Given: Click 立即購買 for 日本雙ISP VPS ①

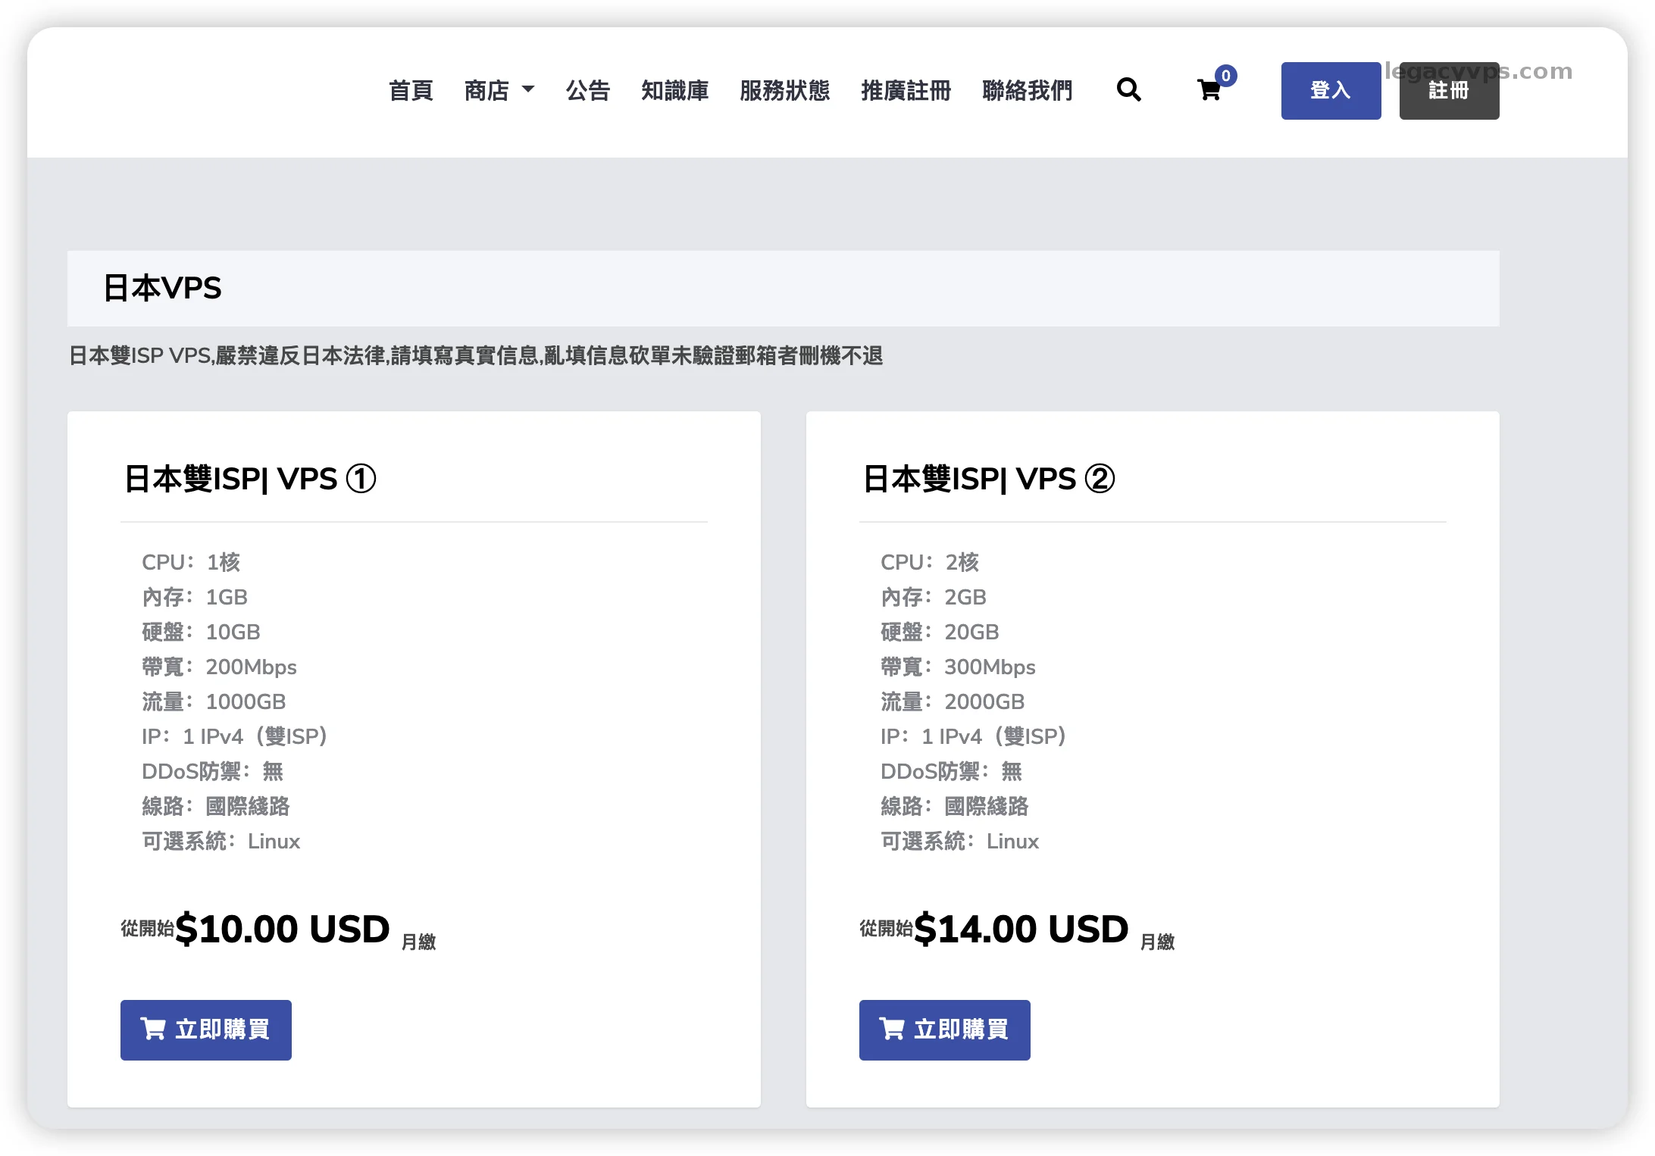Looking at the screenshot, I should tap(205, 1029).
